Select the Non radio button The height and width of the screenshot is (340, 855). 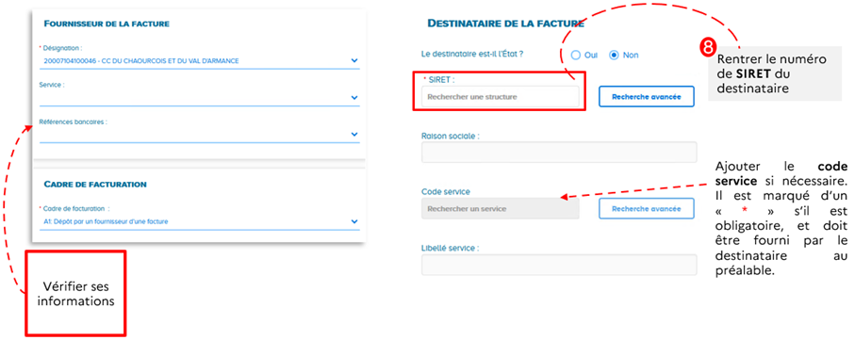click(x=614, y=55)
